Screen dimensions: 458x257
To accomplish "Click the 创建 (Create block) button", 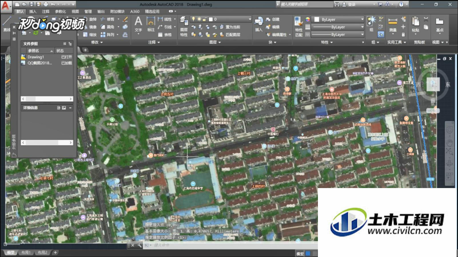I will pos(273,19).
